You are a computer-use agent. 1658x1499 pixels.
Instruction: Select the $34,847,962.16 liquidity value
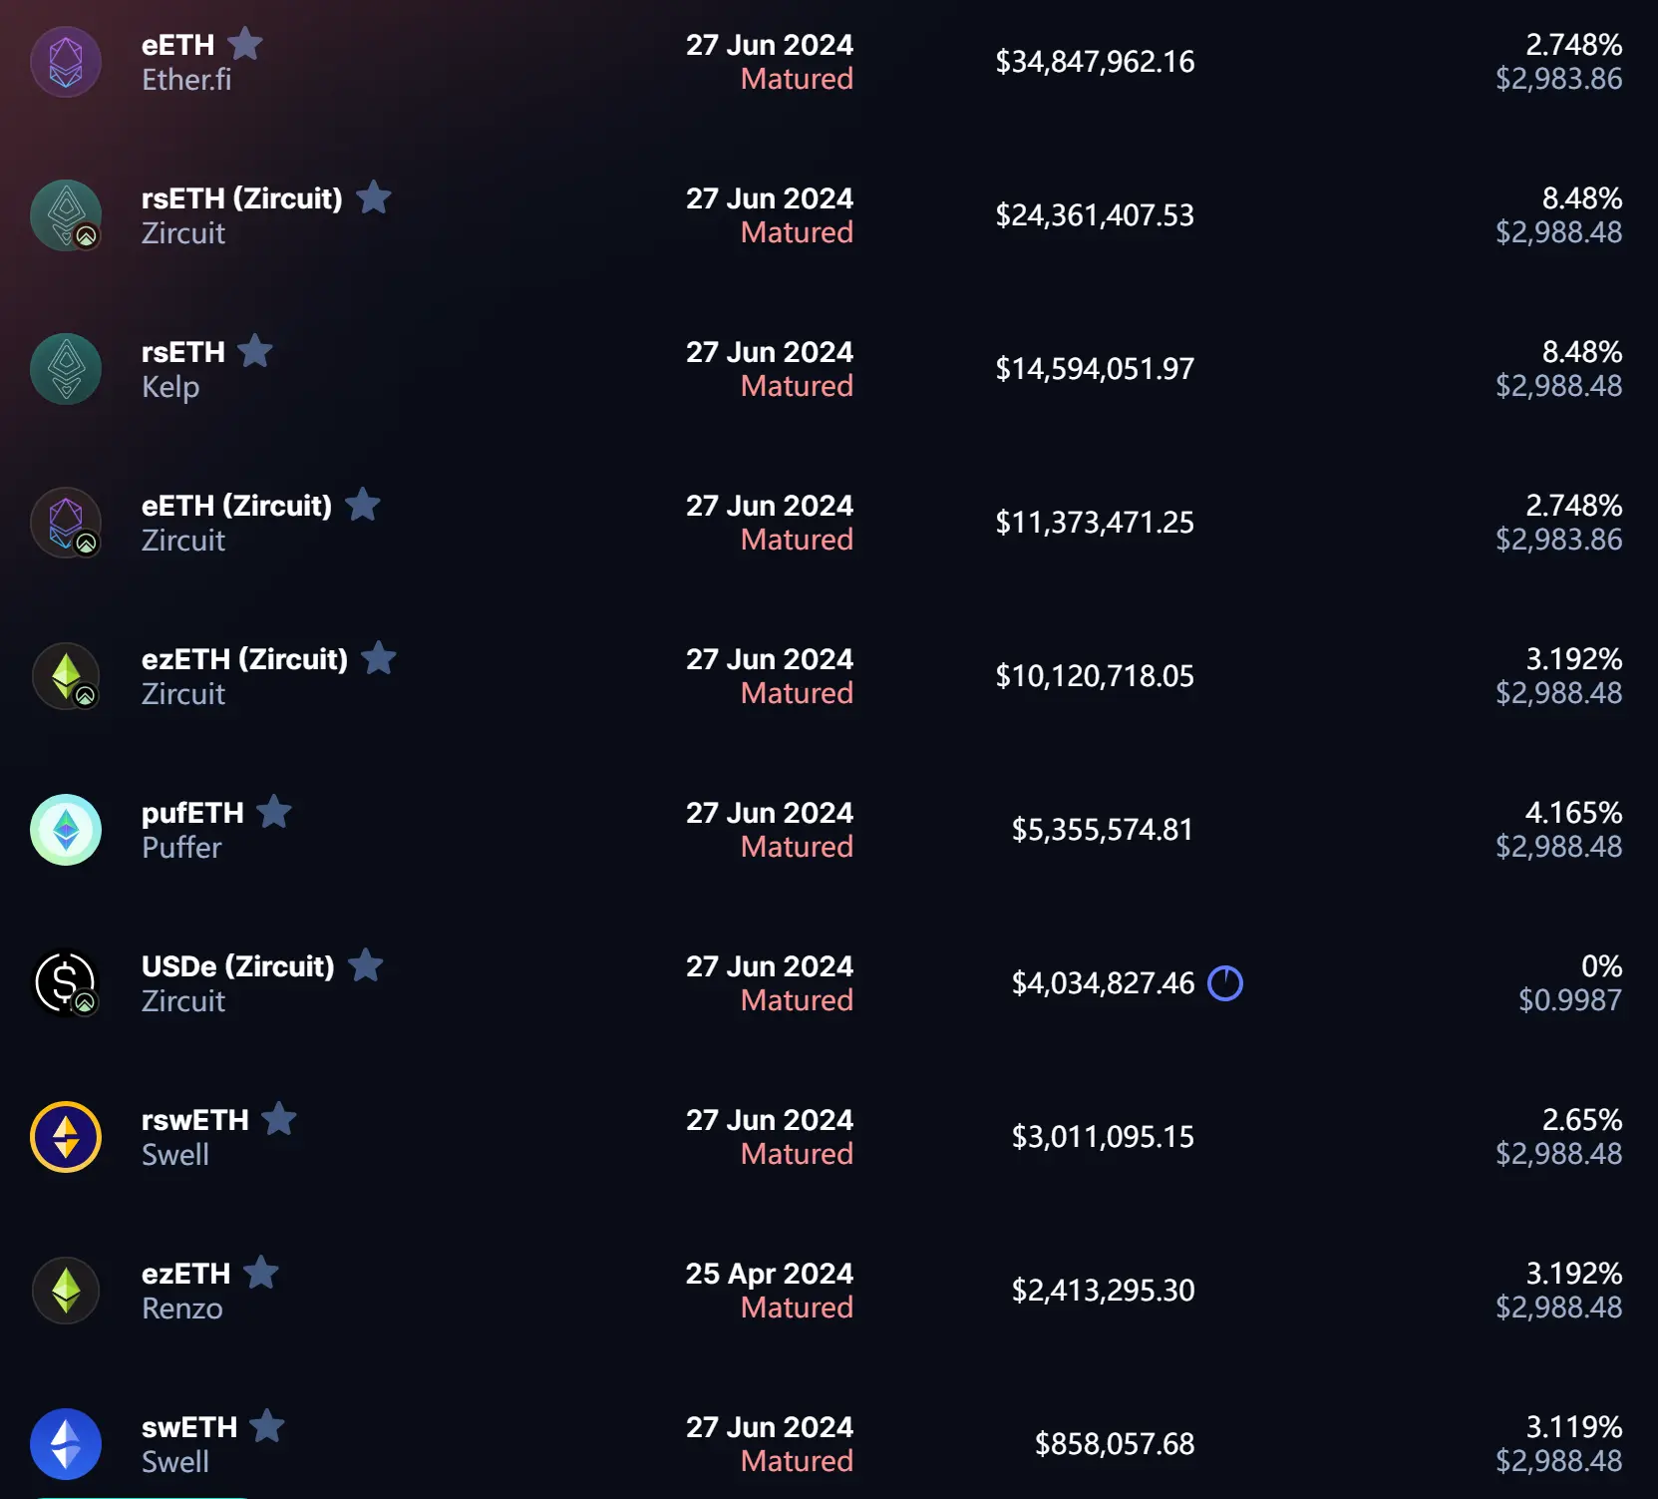click(x=1095, y=62)
